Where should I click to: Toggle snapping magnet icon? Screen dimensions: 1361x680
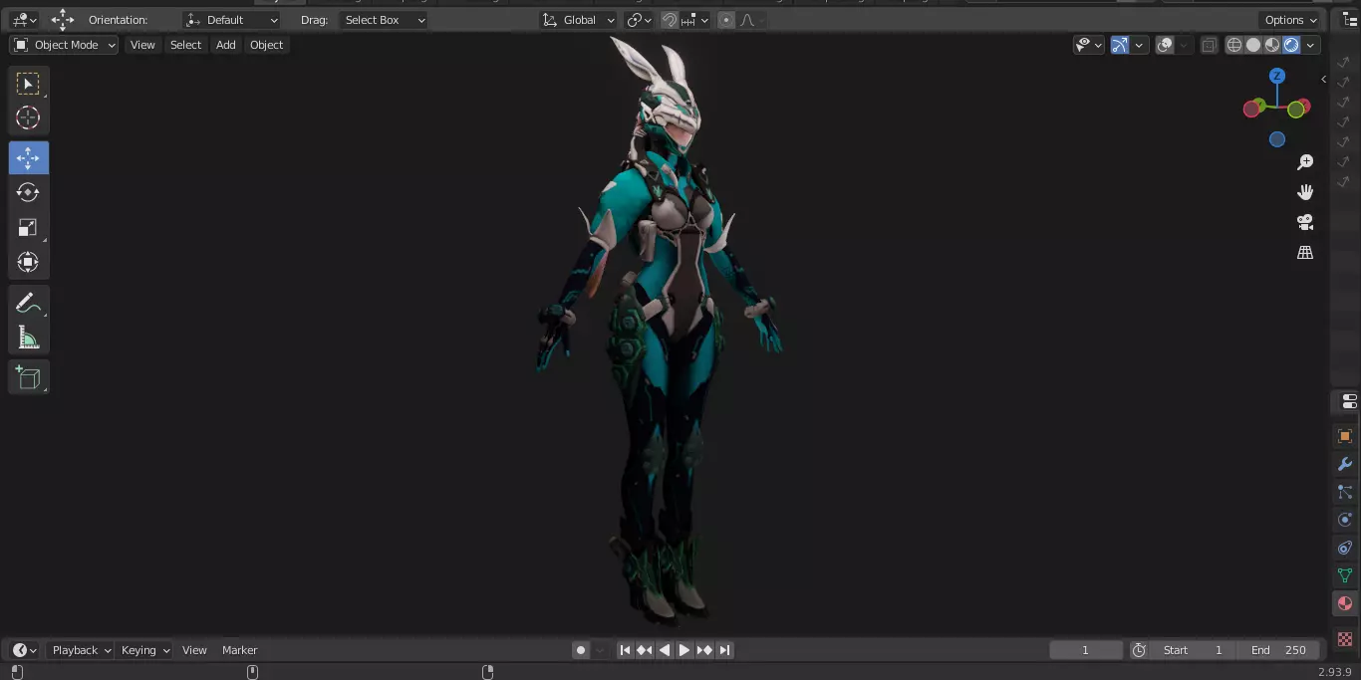click(671, 20)
